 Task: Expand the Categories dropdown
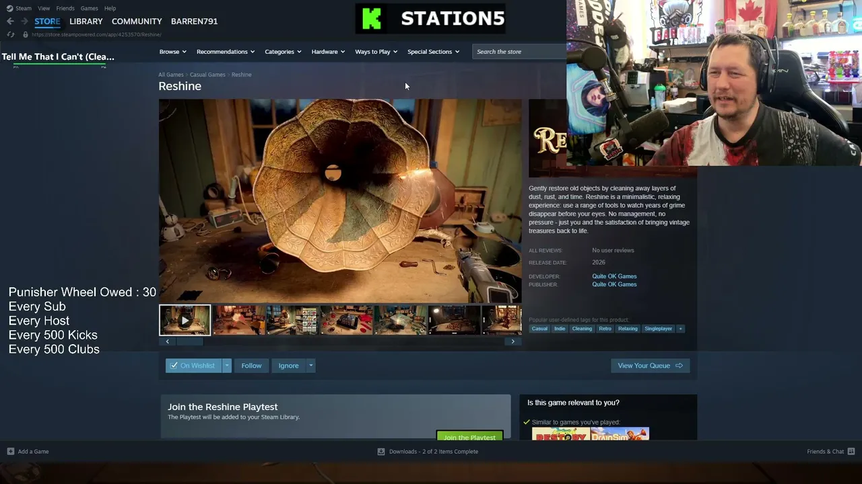click(283, 52)
